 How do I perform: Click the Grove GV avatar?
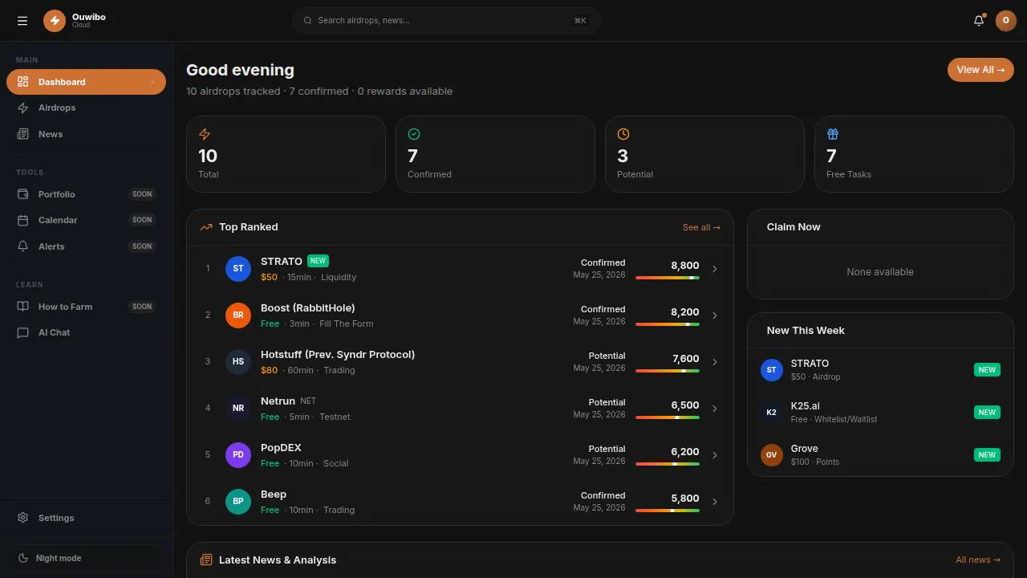coord(771,455)
